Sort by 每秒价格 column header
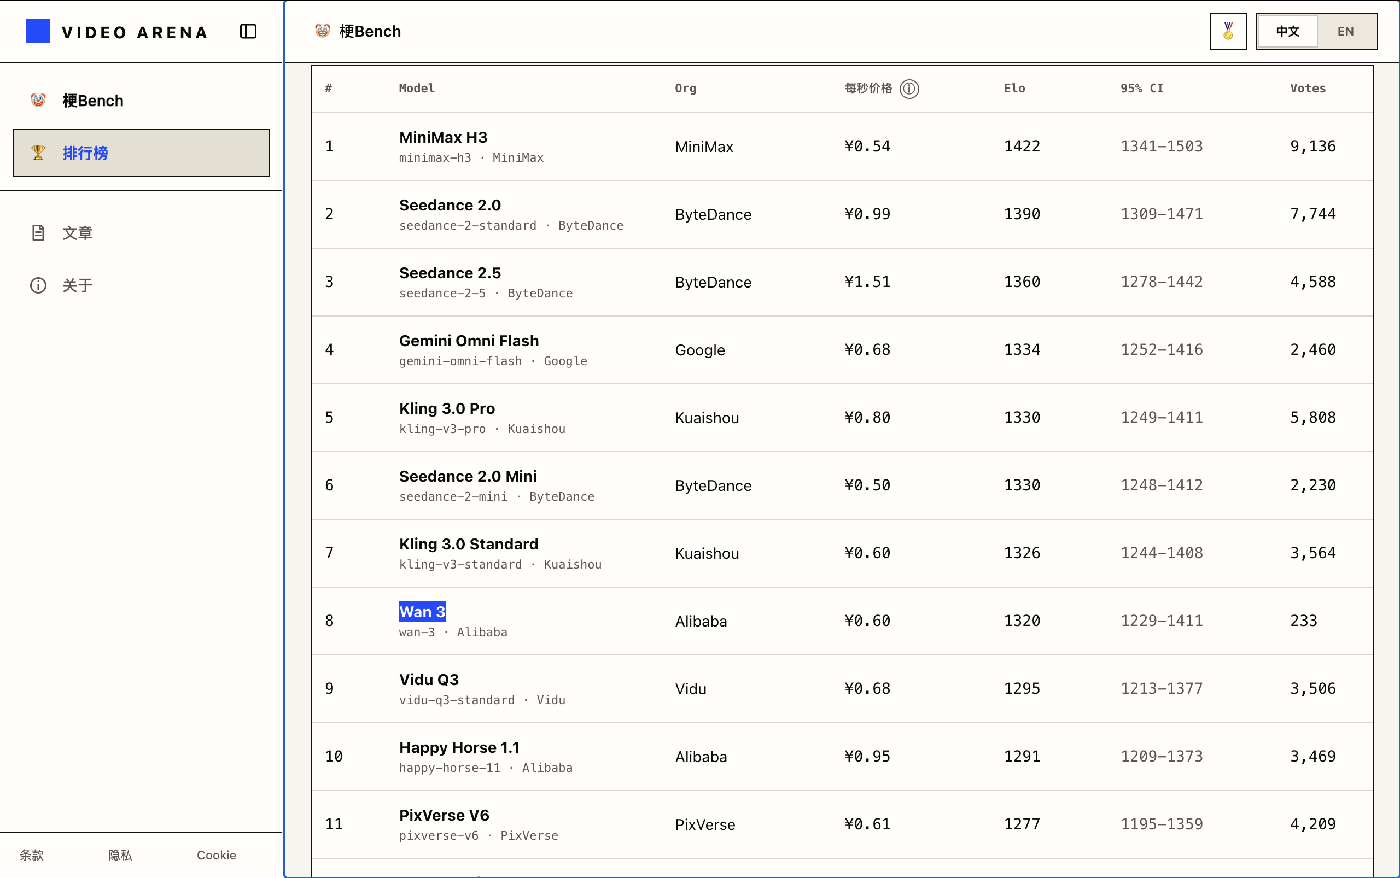This screenshot has height=878, width=1400. point(868,88)
